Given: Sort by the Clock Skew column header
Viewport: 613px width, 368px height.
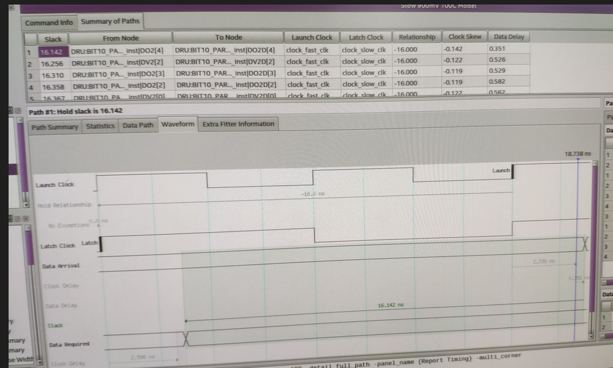Looking at the screenshot, I should click(465, 37).
